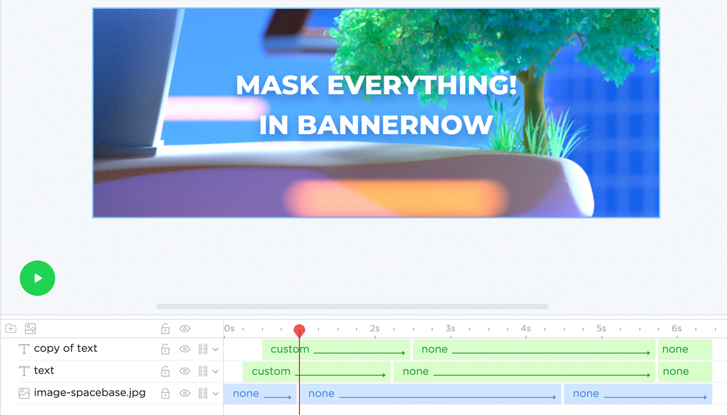Hide the 'text' layer
Image resolution: width=727 pixels, height=415 pixels.
(185, 371)
